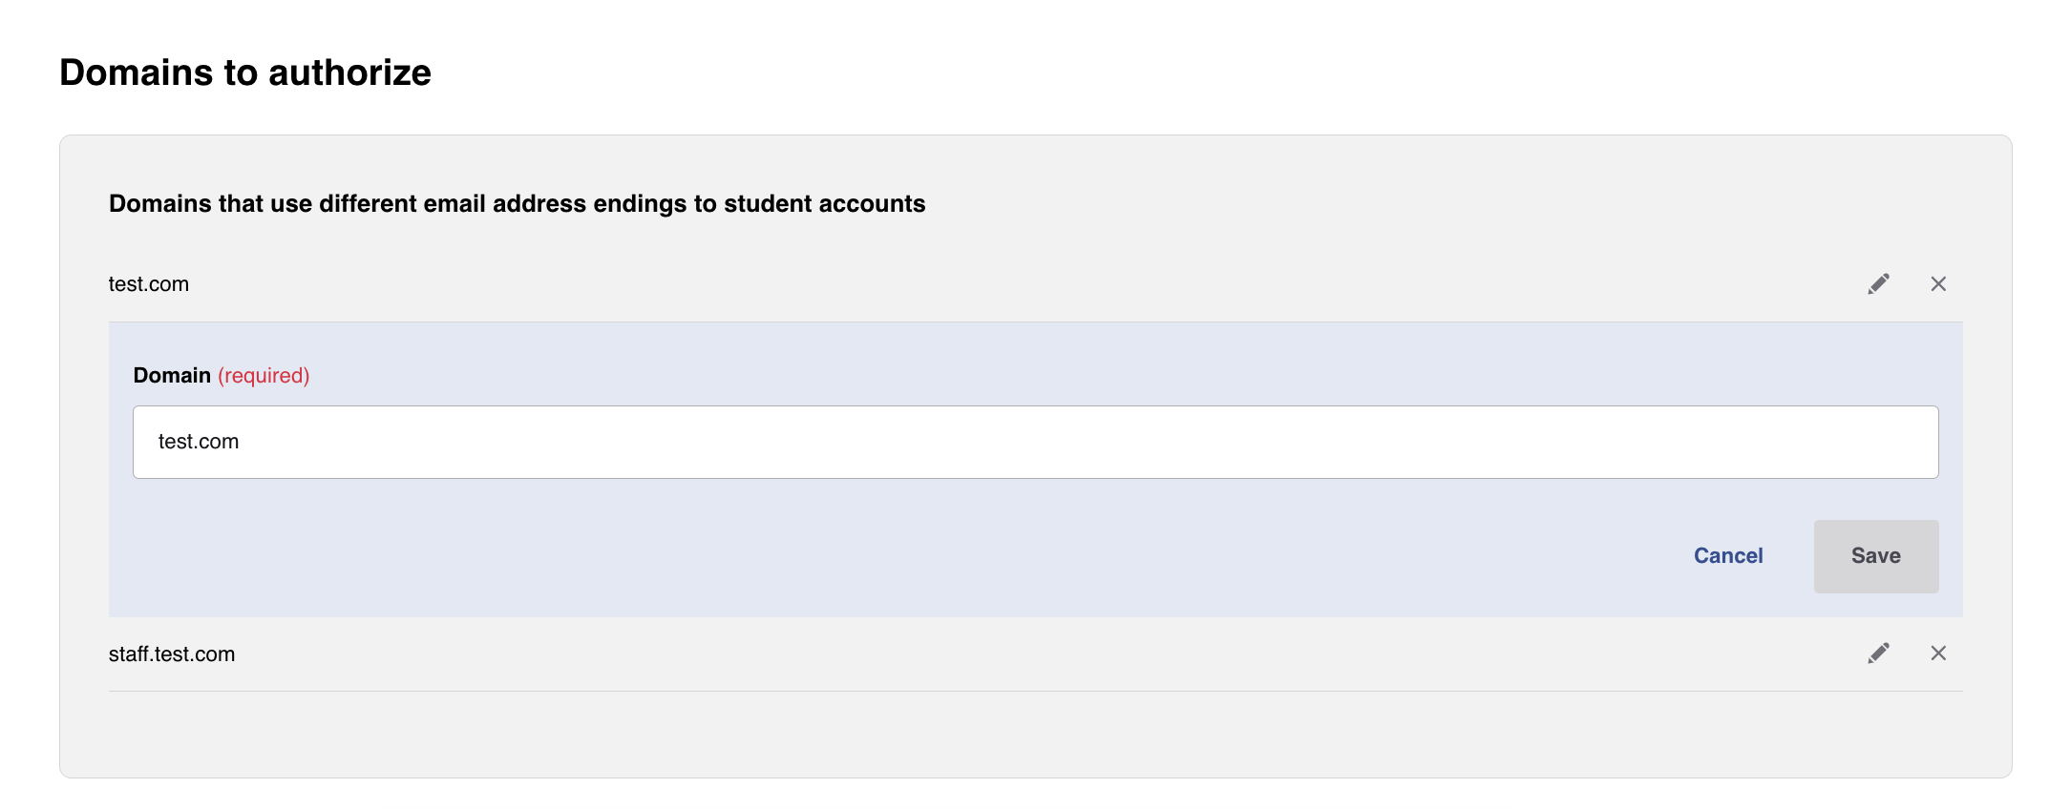Cancel editing the domain

point(1728,555)
